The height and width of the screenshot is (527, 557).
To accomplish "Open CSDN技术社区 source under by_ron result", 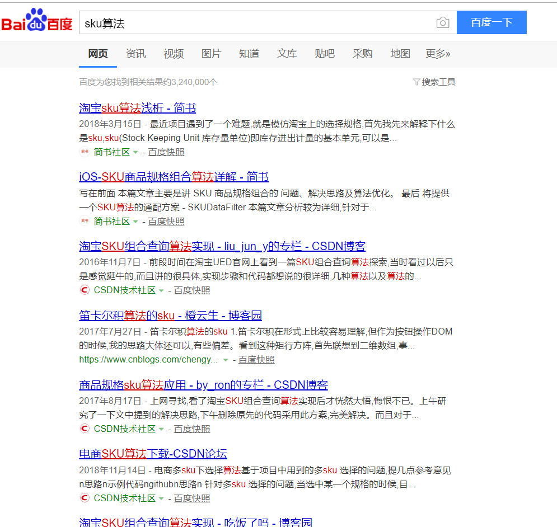I will pyautogui.click(x=125, y=429).
